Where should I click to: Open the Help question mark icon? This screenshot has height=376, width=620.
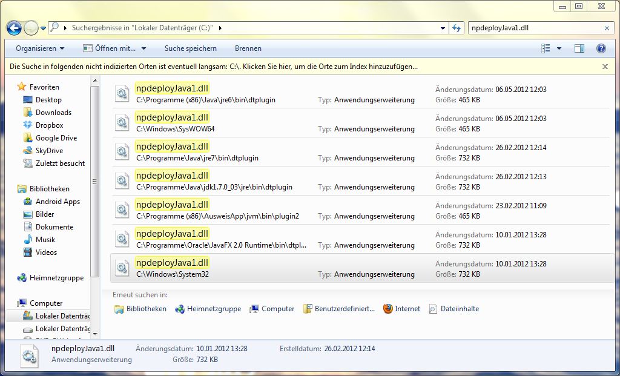coord(601,48)
